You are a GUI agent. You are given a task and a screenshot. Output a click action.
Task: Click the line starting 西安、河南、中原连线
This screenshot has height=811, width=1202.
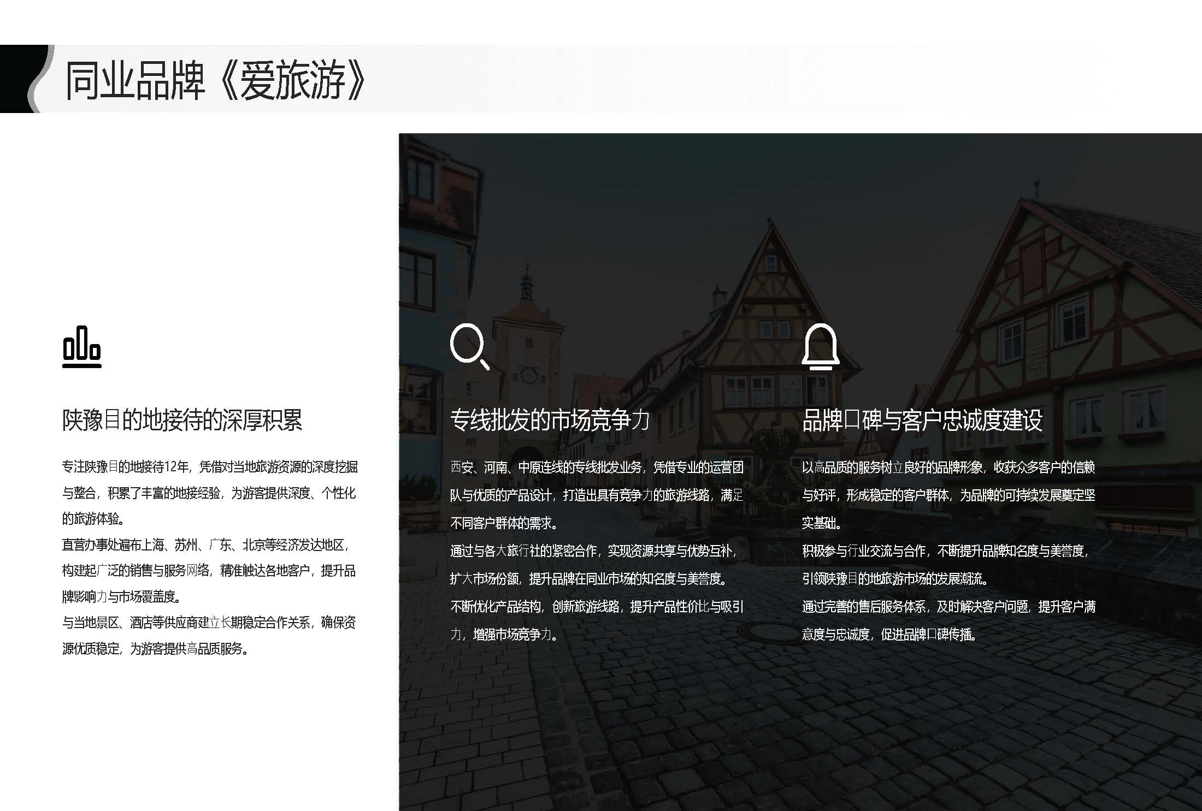pos(597,467)
